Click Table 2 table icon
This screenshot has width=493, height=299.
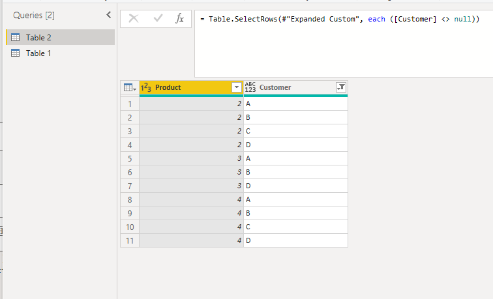point(16,37)
